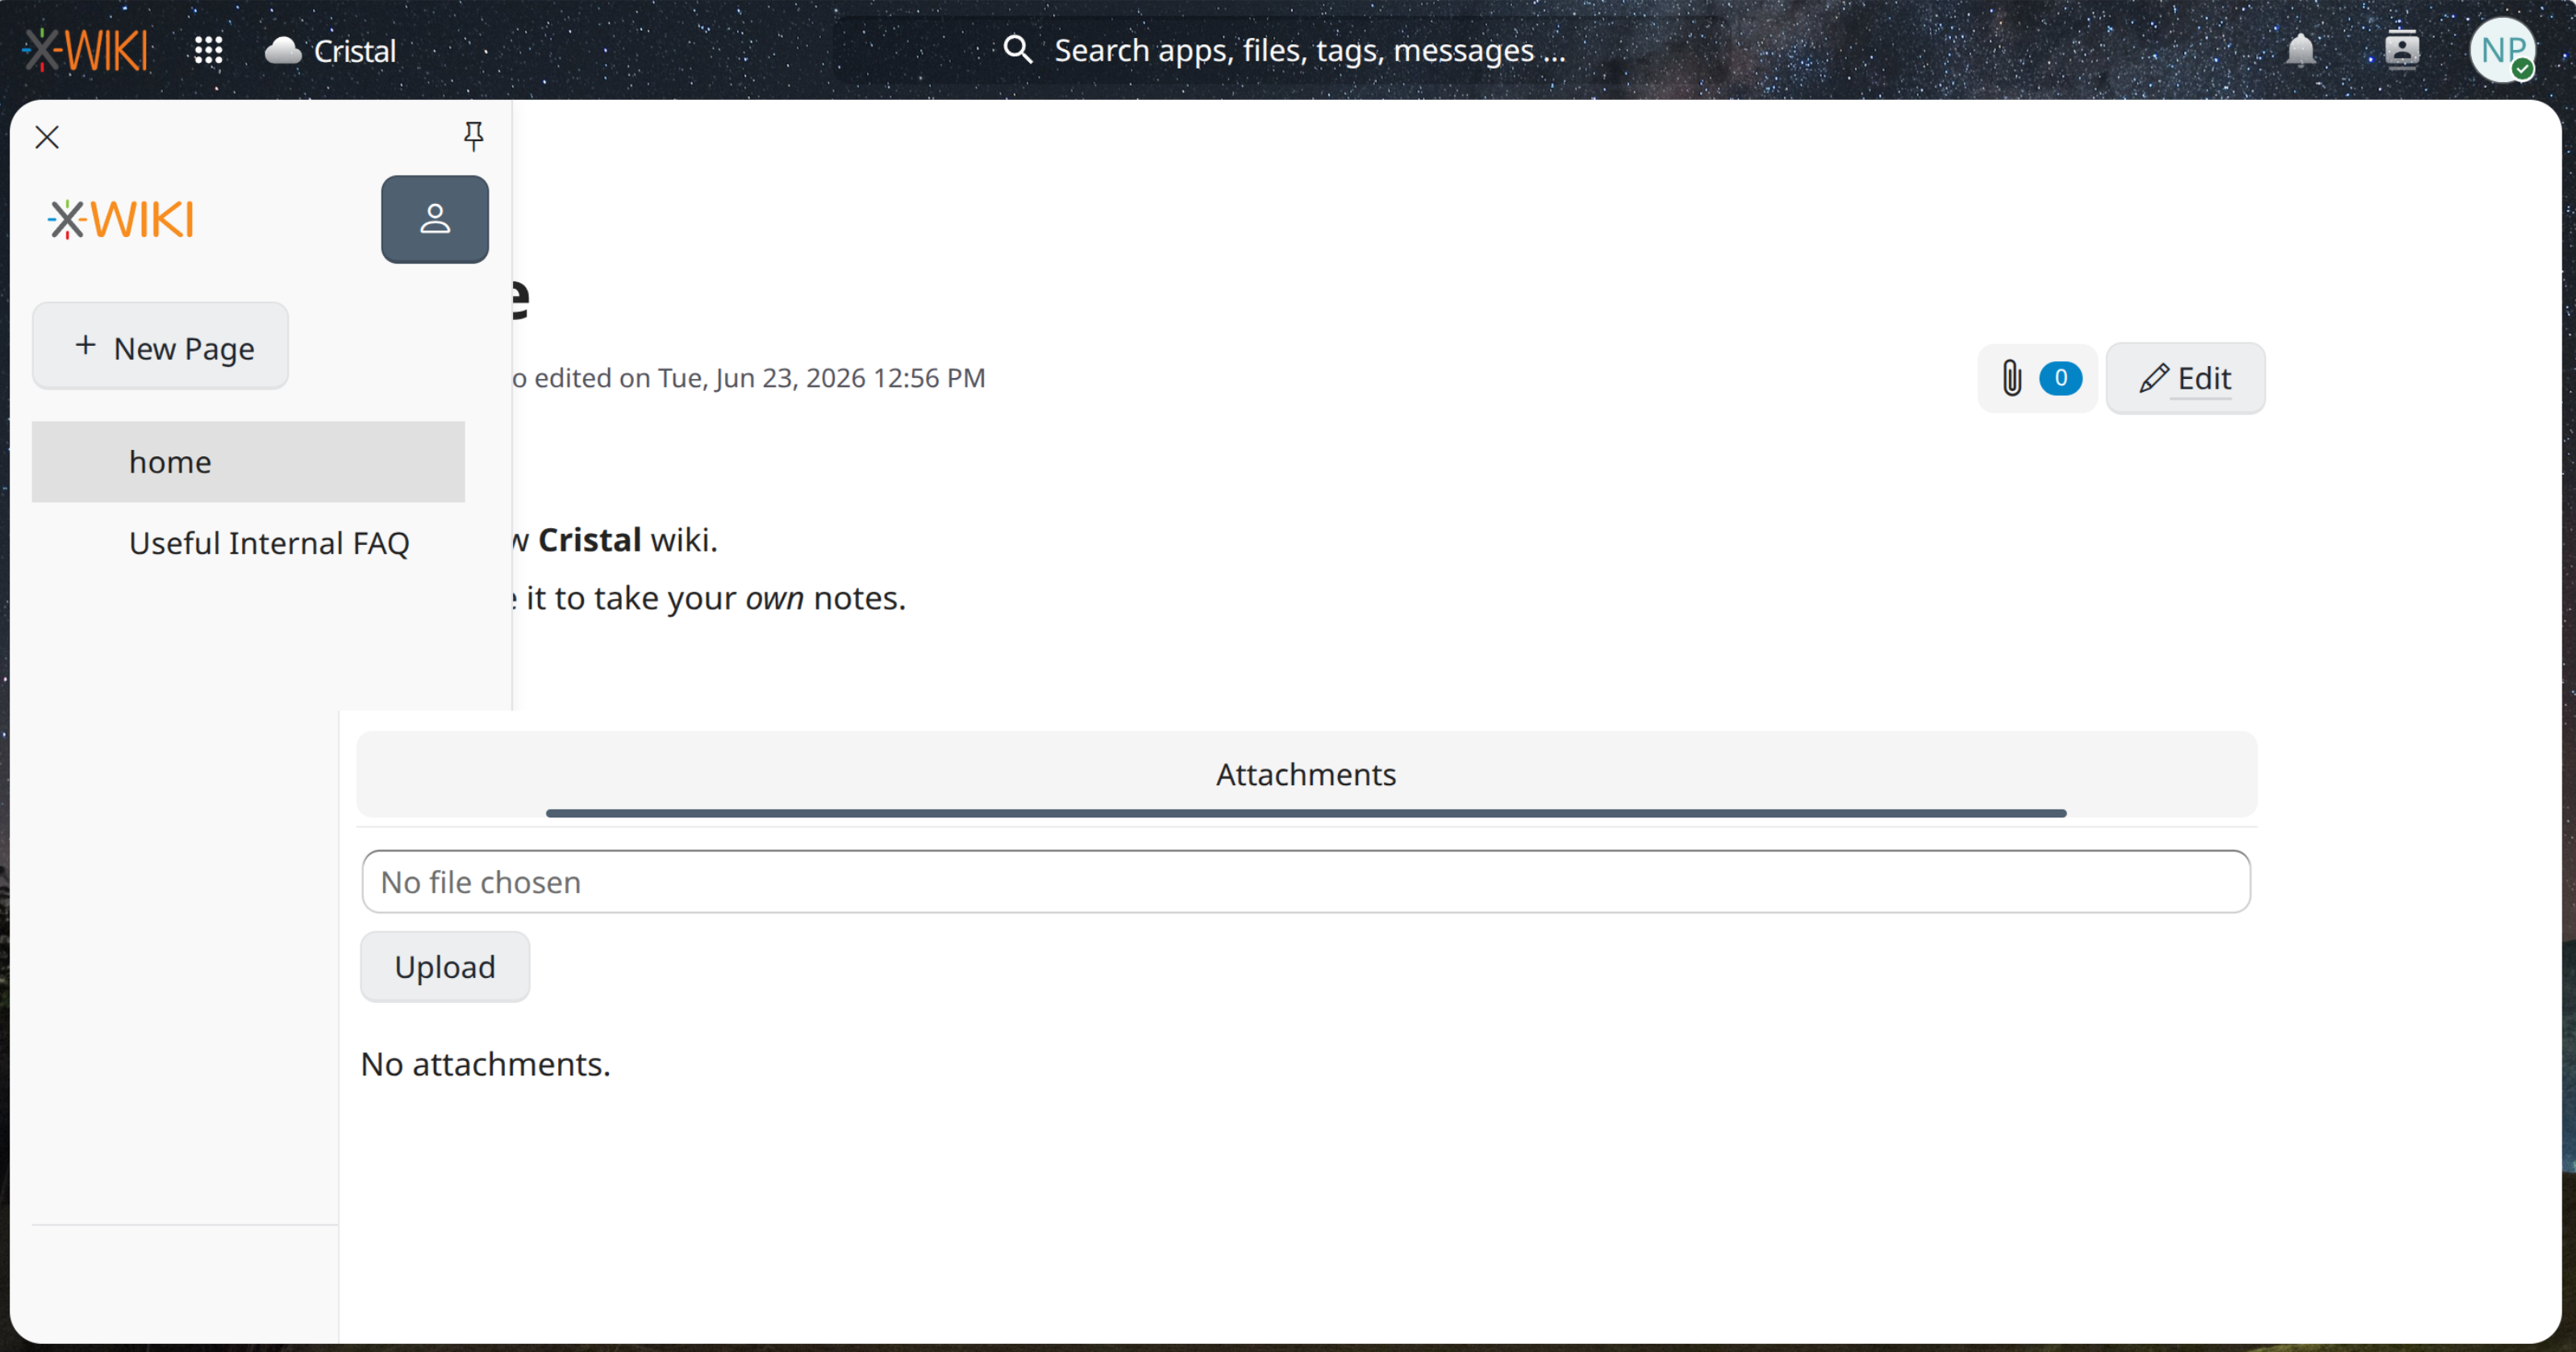Open the apps grid launcher
The height and width of the screenshot is (1352, 2576).
pyautogui.click(x=208, y=50)
